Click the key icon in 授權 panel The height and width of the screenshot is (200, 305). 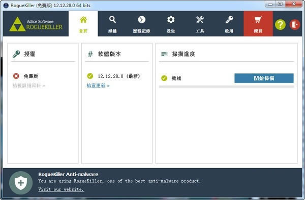[x=16, y=54]
